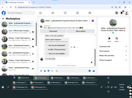Expand Chat members section
The width and height of the screenshot is (132, 98).
[113, 51]
